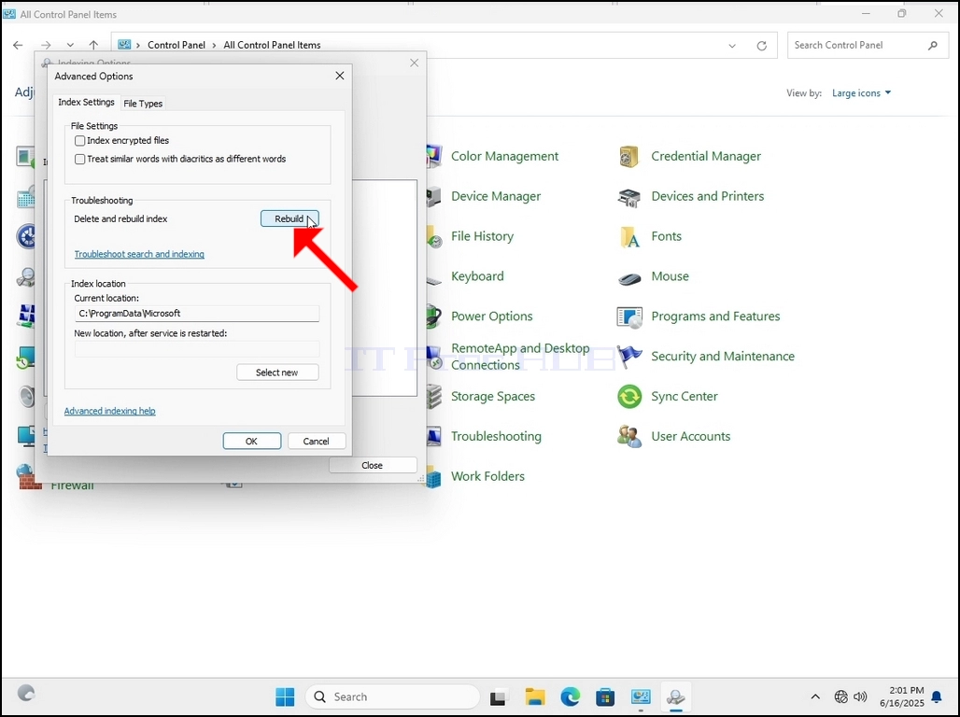Screen dimensions: 960x717
Task: Open the notification bell icon
Action: 937,696
